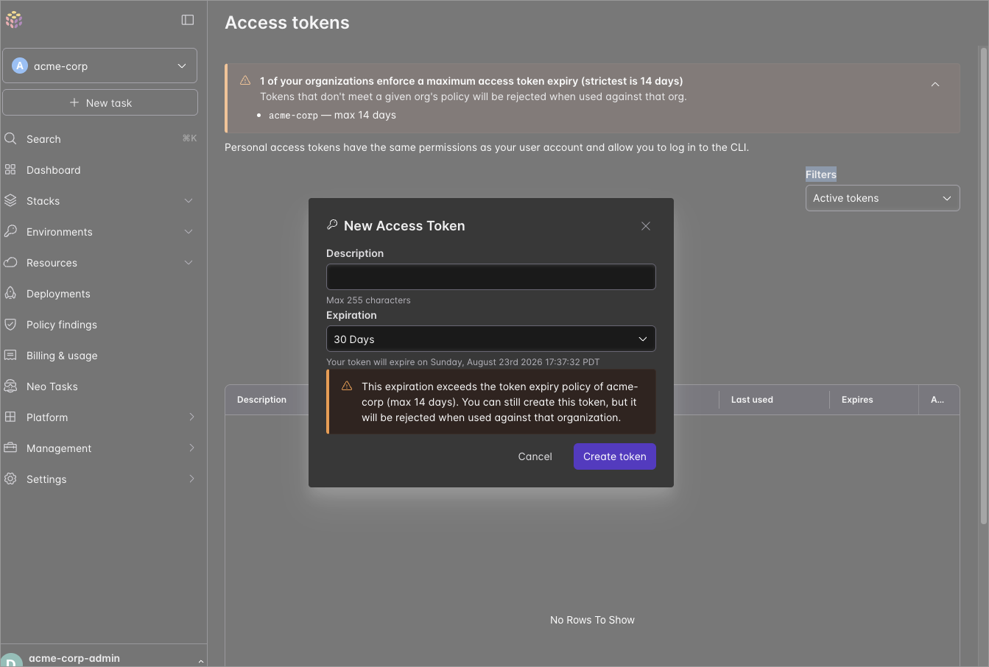Click the Search magnifier icon
The image size is (989, 667).
(10, 138)
